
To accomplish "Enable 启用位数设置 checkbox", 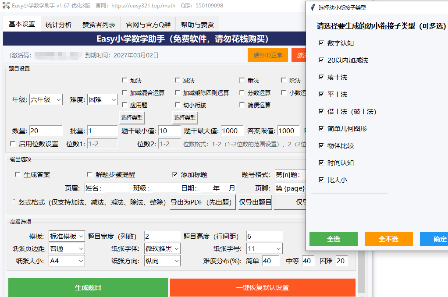I will [x=13, y=144].
